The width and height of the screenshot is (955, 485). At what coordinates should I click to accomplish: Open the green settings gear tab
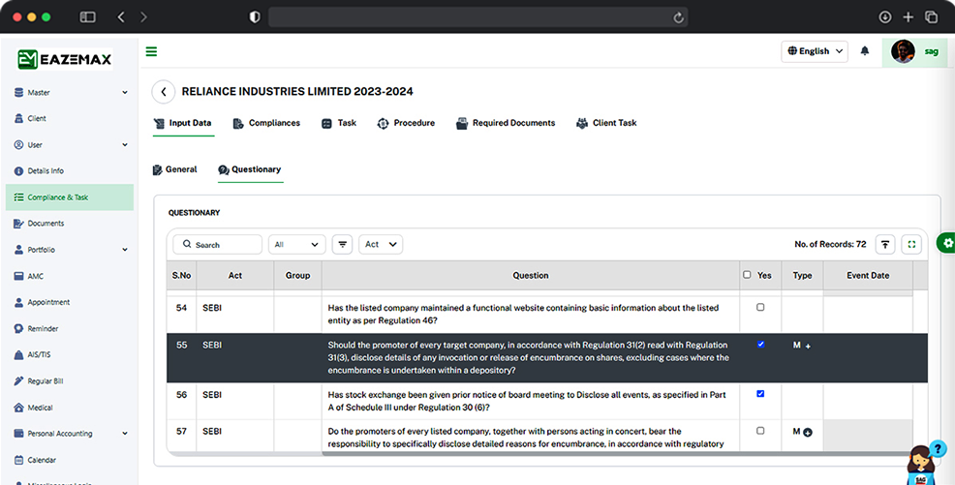(x=947, y=243)
